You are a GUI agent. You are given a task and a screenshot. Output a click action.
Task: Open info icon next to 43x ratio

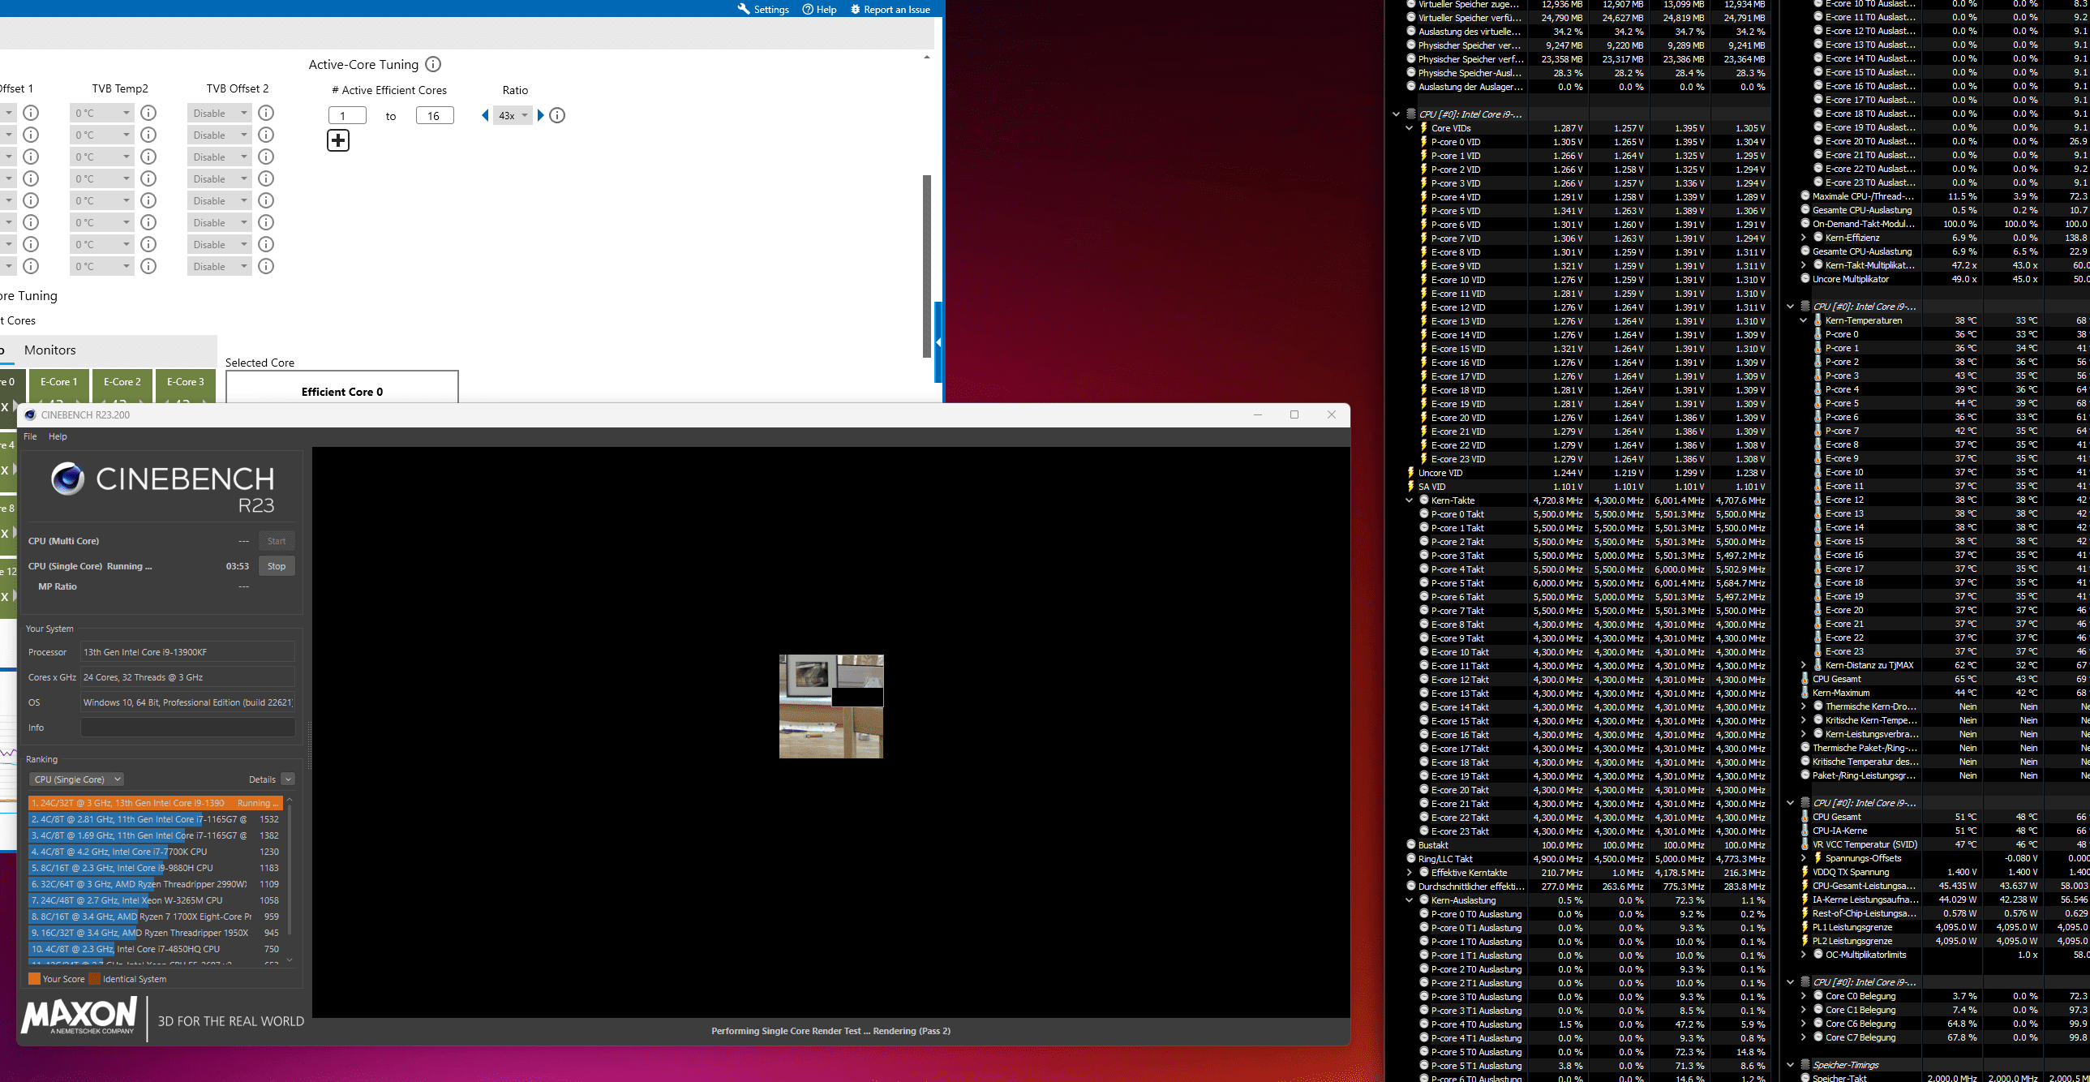557,115
